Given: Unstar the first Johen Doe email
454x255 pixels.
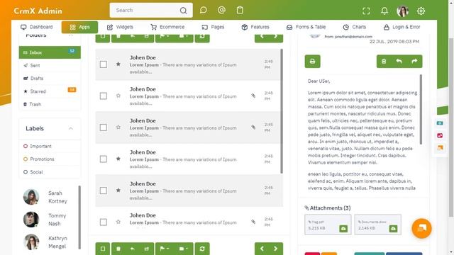Looking at the screenshot, I should click(x=118, y=64).
